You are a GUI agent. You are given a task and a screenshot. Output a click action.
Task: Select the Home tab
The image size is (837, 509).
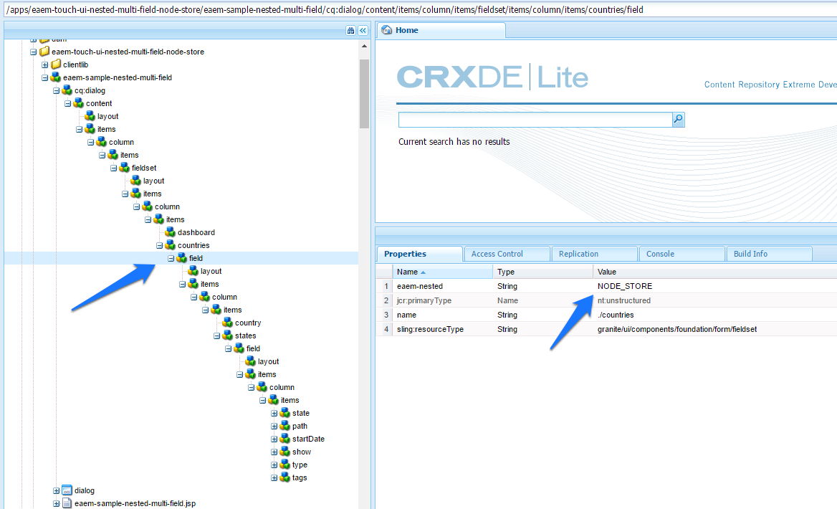441,30
